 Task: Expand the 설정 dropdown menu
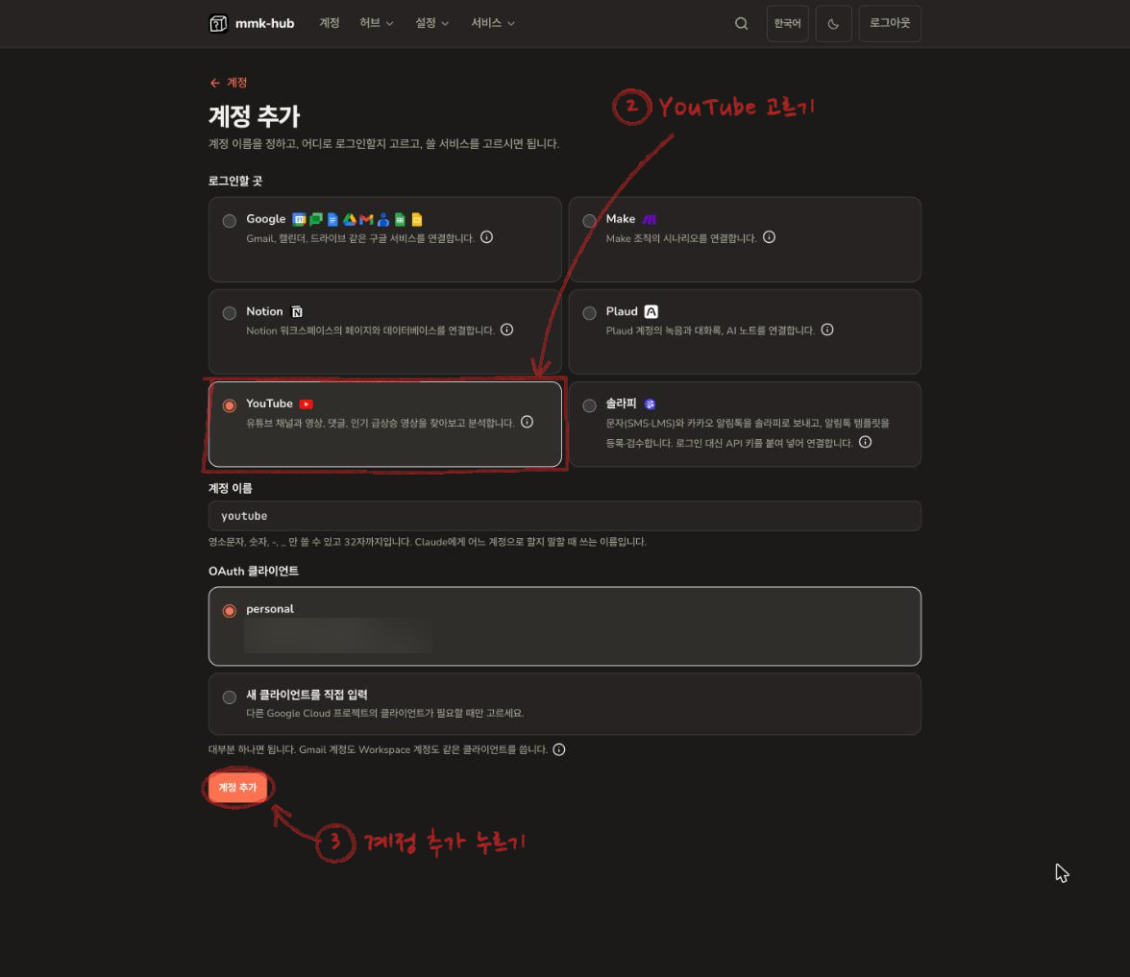(431, 23)
